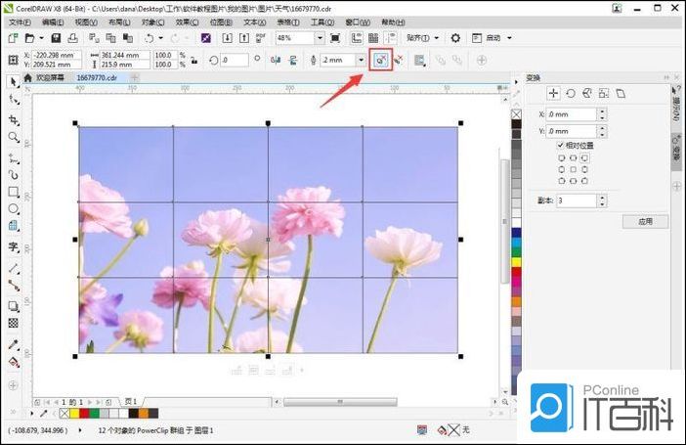The width and height of the screenshot is (686, 445).
Task: Click the 应用 button
Action: 645,222
